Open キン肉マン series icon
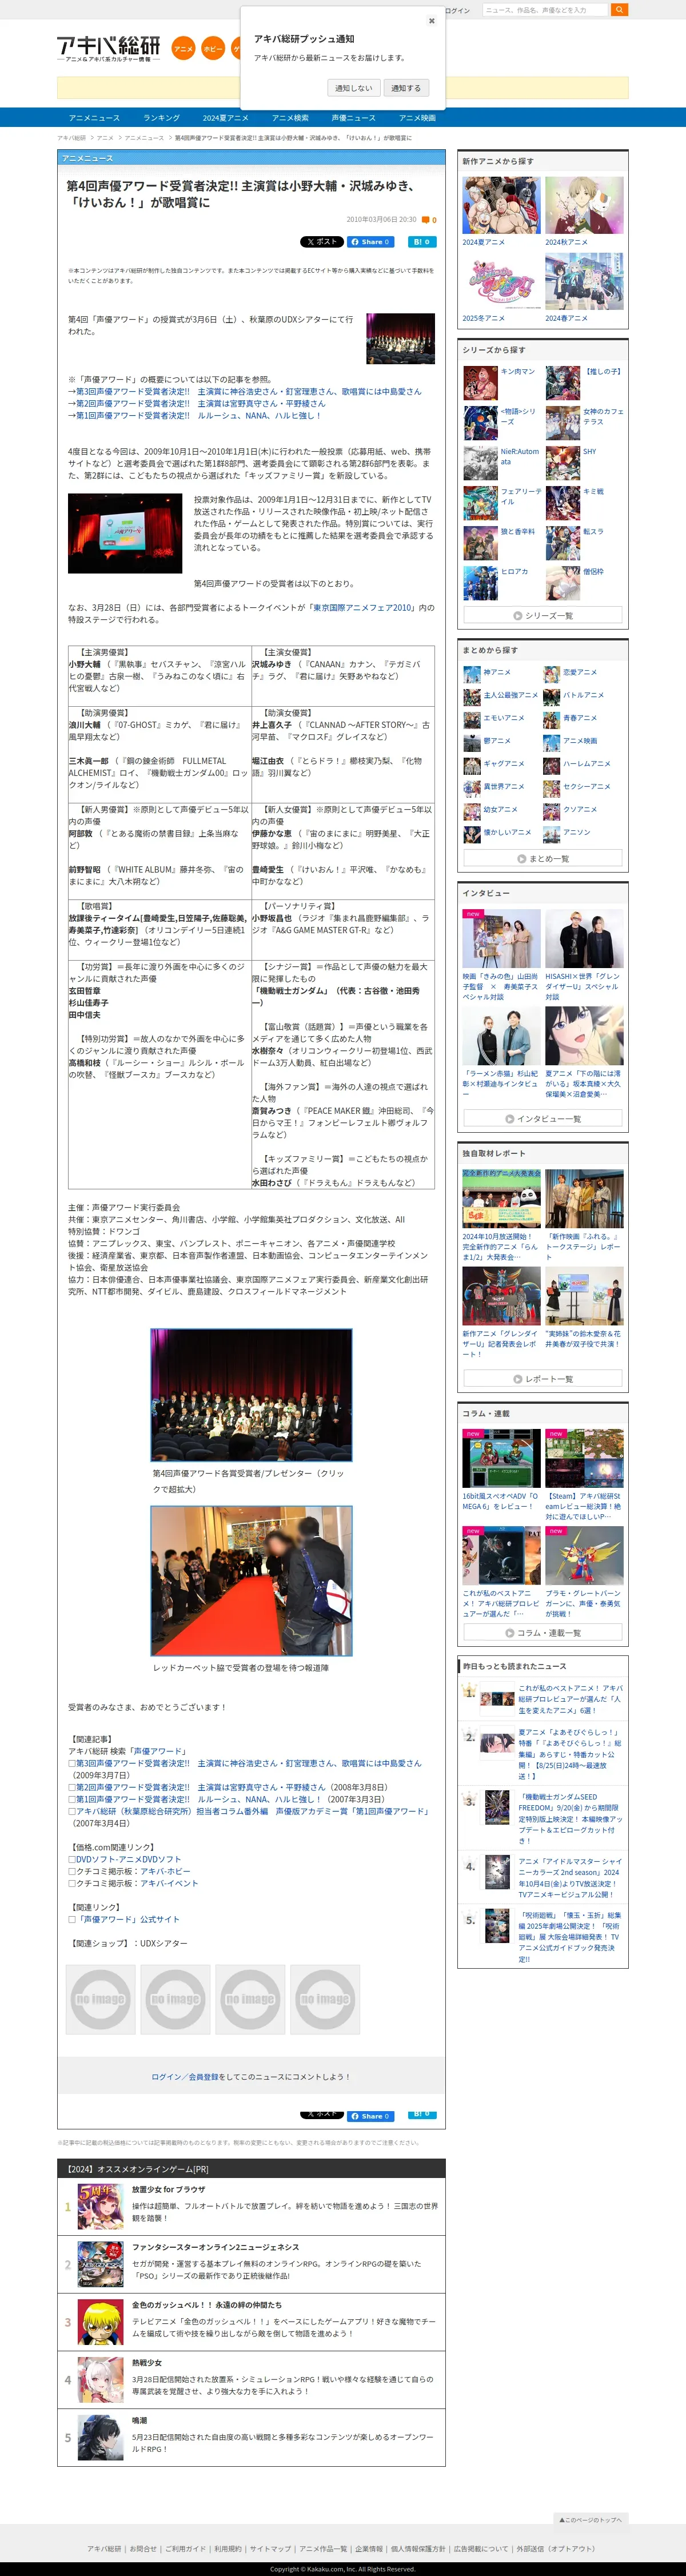 481,383
